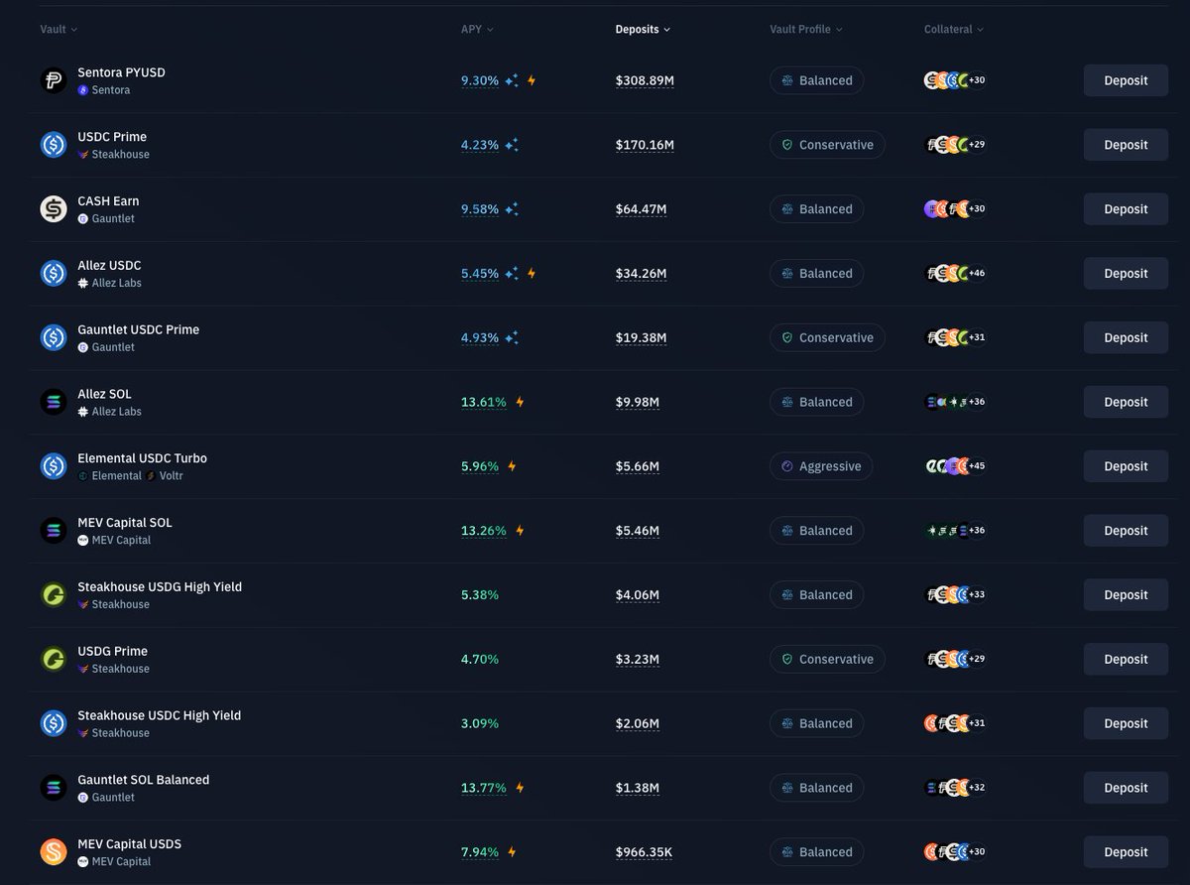The height and width of the screenshot is (885, 1190).
Task: Open the Gauntlet USDC Prime vault name
Action: click(139, 329)
